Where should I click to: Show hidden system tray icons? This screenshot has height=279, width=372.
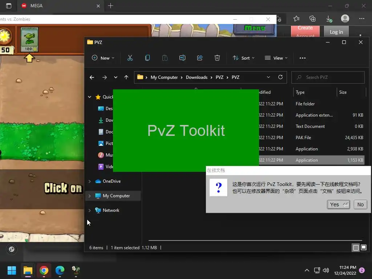pyautogui.click(x=307, y=270)
